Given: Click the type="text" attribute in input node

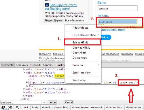Looking at the screenshot, I should click(128, 83).
